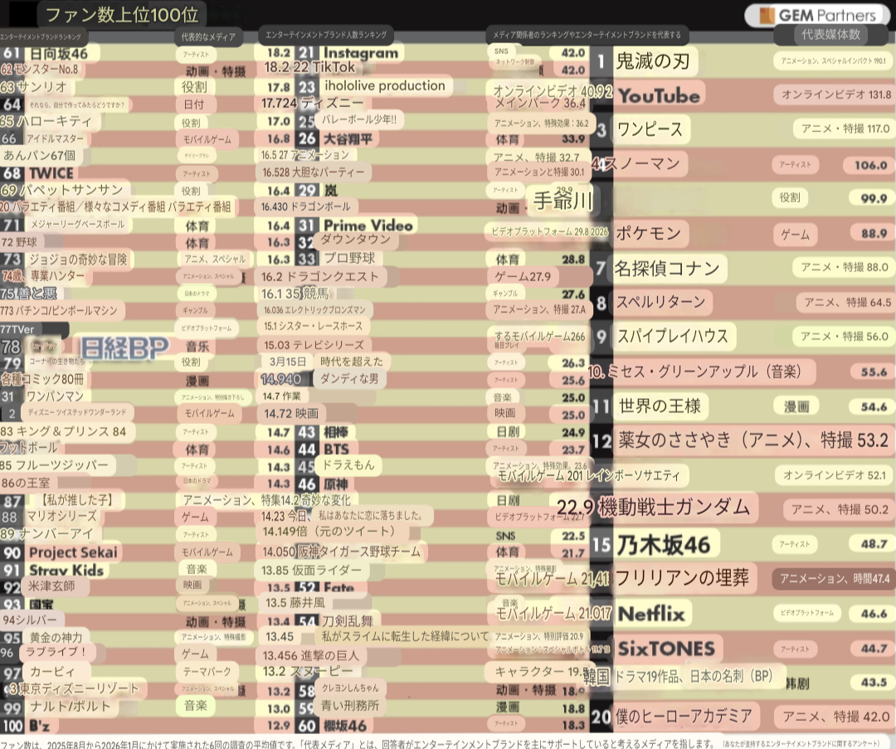
Task: Click the TWICE entry at rank 68
Action: 51,173
